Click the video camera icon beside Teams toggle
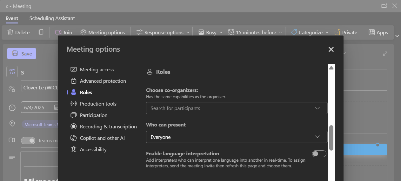 point(12,140)
